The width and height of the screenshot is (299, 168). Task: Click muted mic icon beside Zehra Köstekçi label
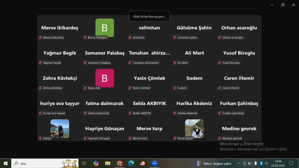(40, 88)
